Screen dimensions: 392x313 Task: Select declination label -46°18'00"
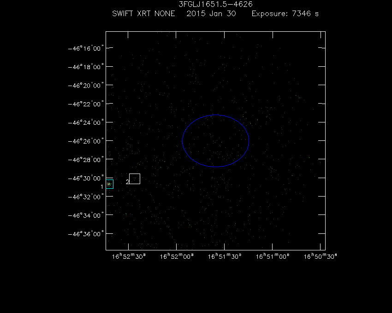86,67
